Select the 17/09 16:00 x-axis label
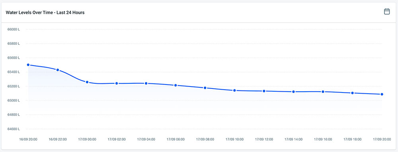 coord(323,139)
